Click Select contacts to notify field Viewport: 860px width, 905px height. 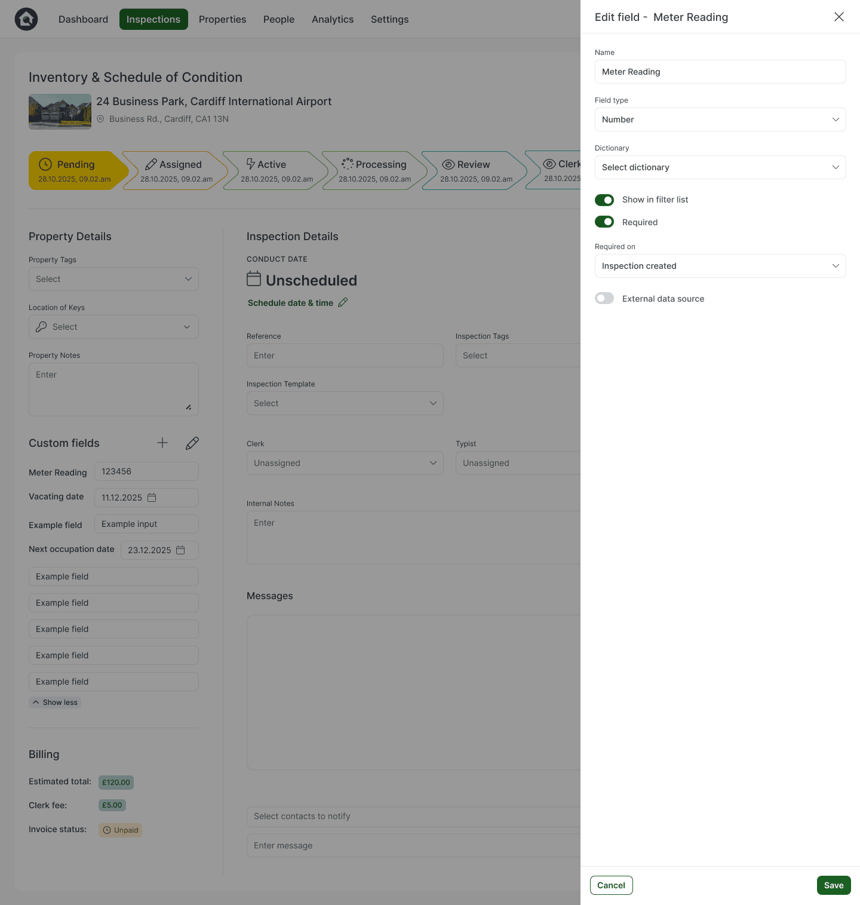pyautogui.click(x=413, y=817)
